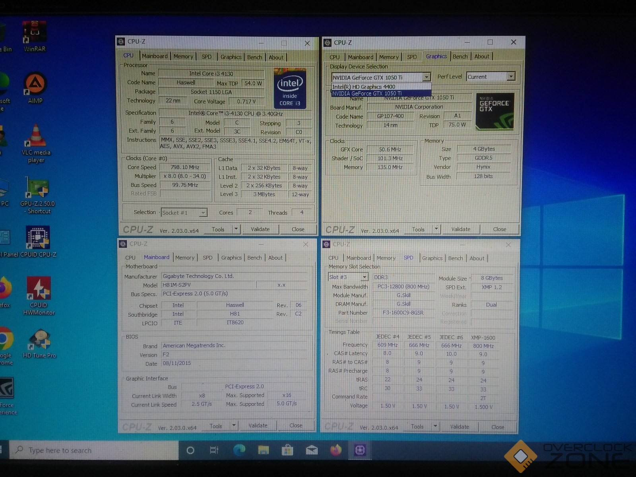Click the GeForce GTX logo
The width and height of the screenshot is (636, 477).
coord(495,111)
